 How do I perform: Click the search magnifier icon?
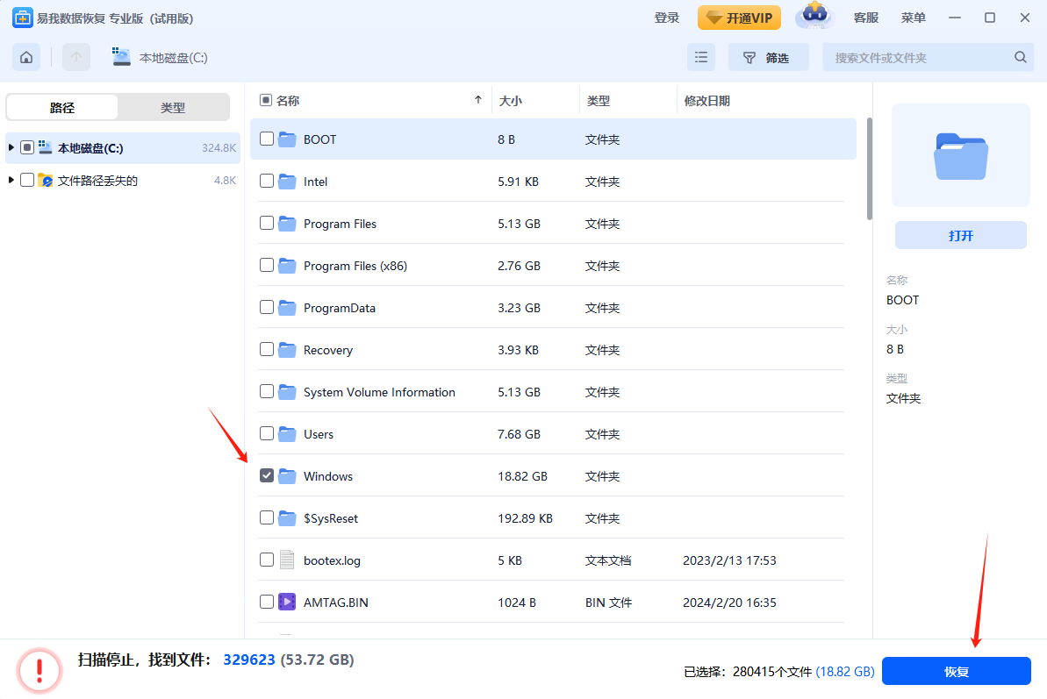coord(1020,57)
